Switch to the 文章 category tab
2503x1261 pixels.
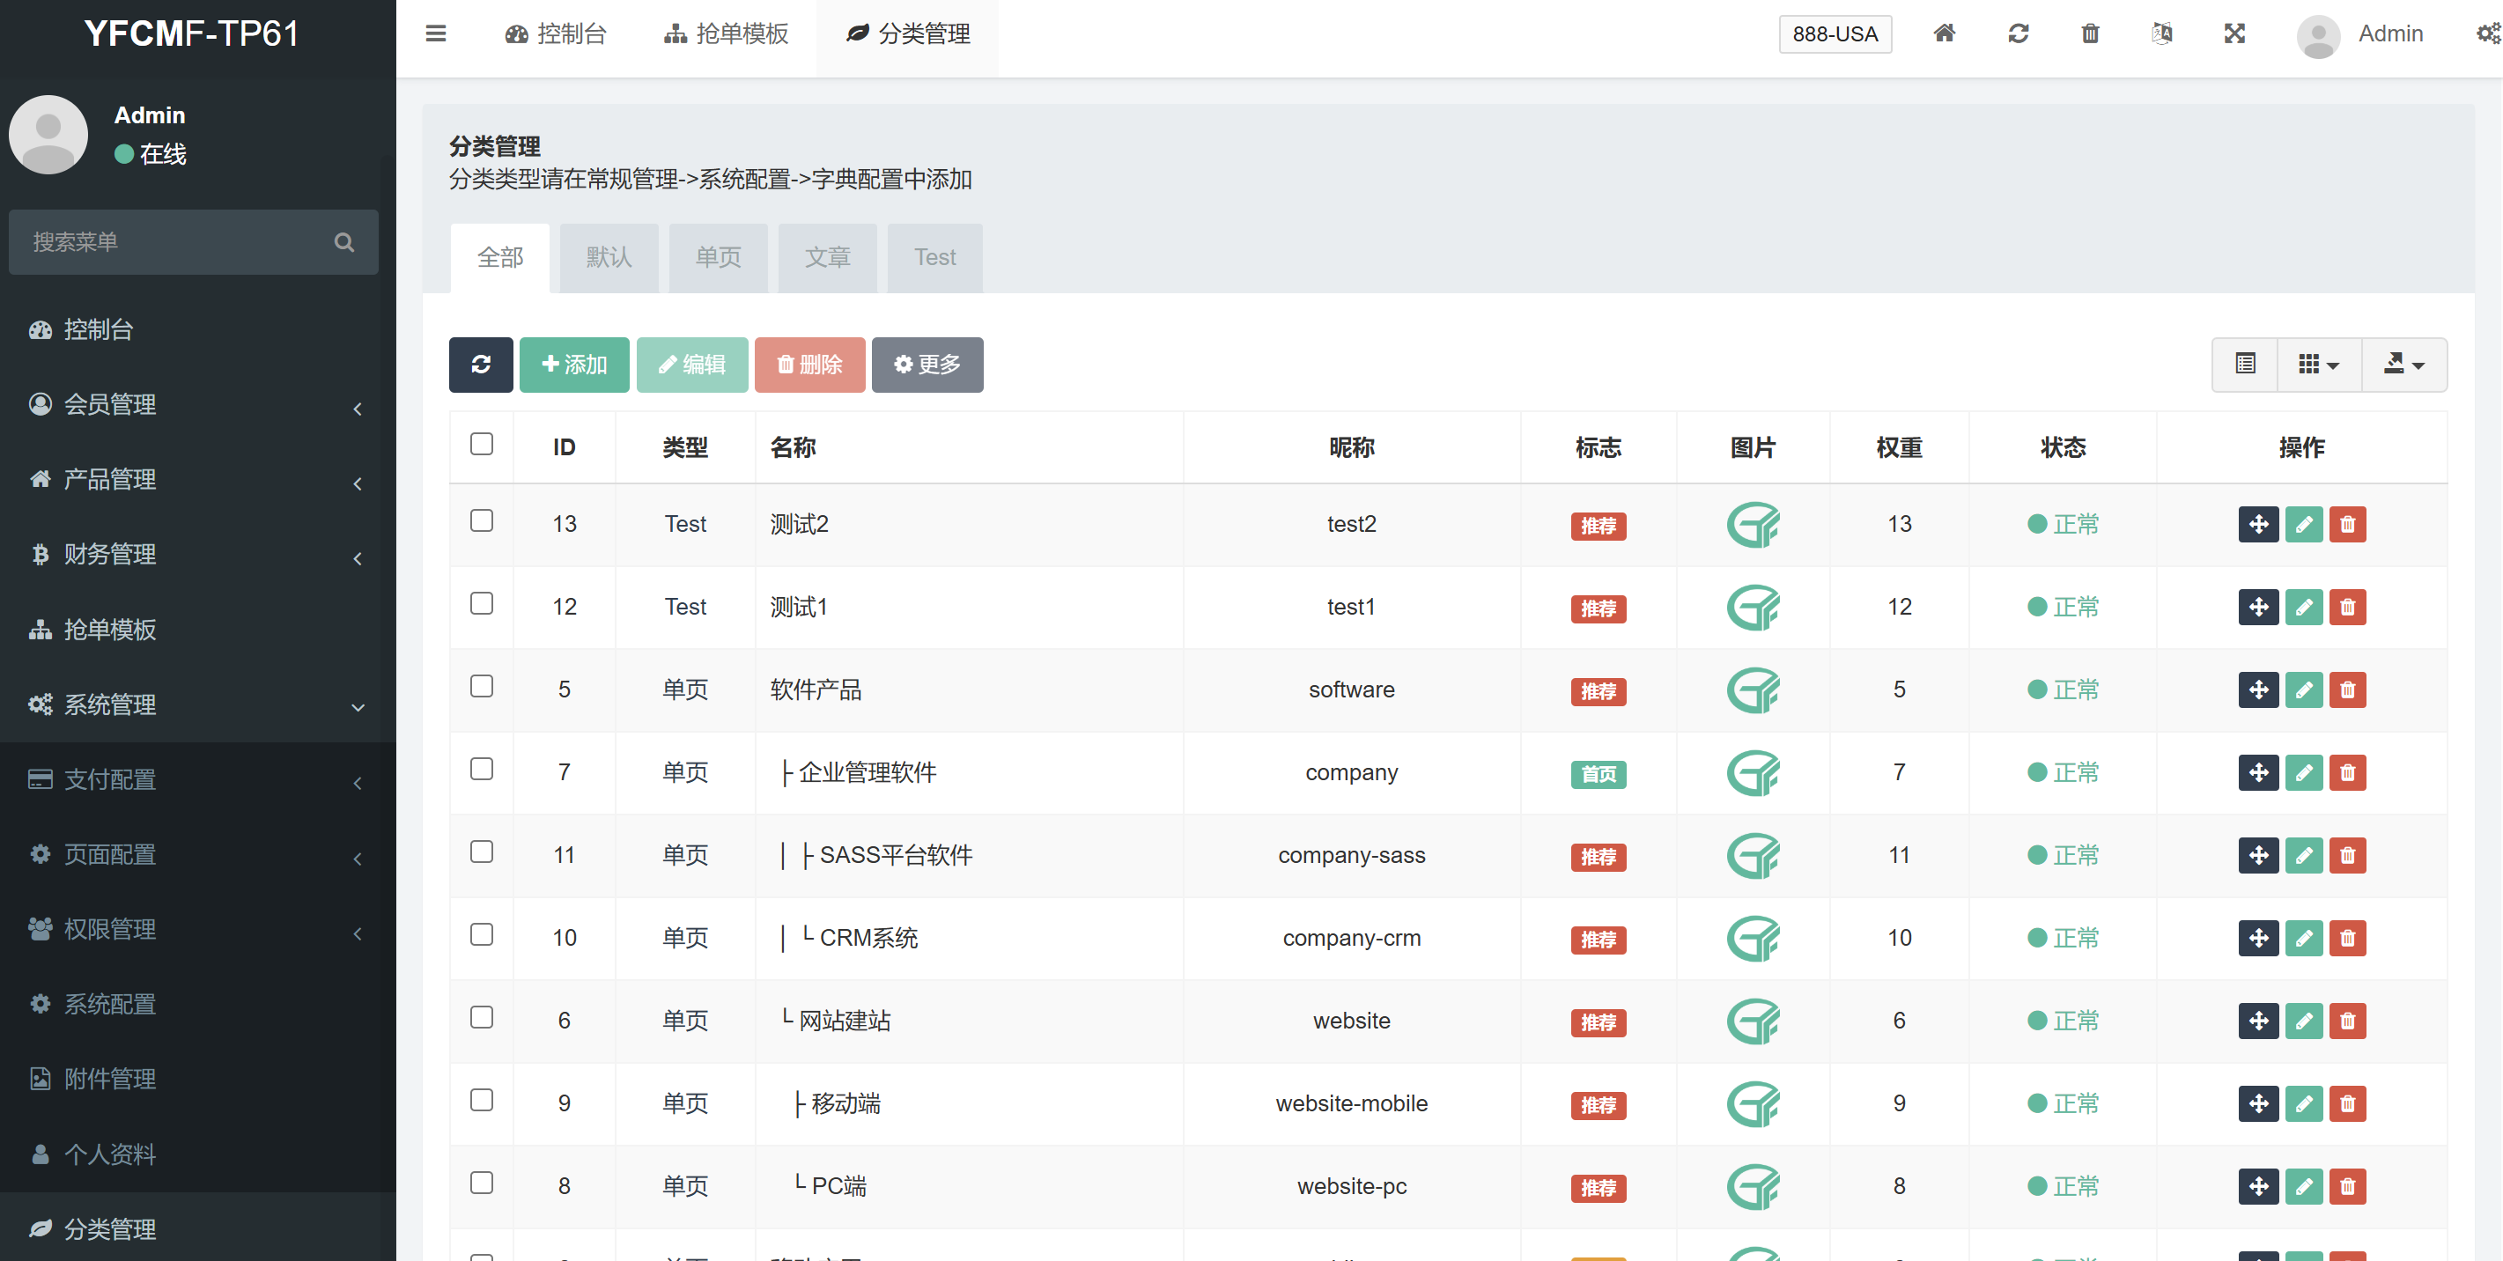[827, 257]
